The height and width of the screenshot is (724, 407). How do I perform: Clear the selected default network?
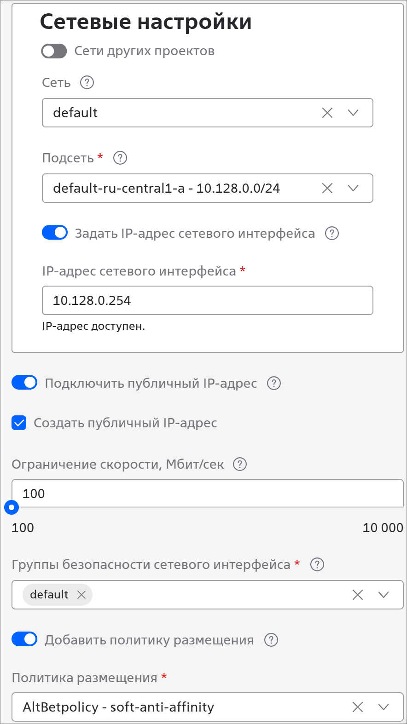pyautogui.click(x=327, y=113)
